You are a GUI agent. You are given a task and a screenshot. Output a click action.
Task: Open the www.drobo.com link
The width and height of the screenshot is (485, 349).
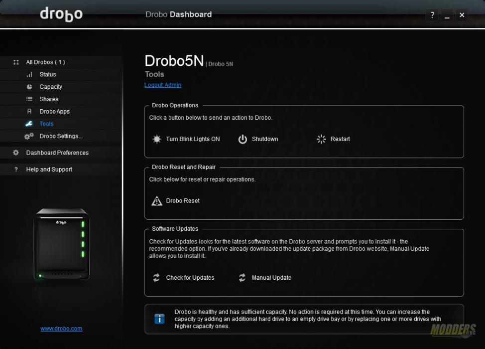pos(61,328)
